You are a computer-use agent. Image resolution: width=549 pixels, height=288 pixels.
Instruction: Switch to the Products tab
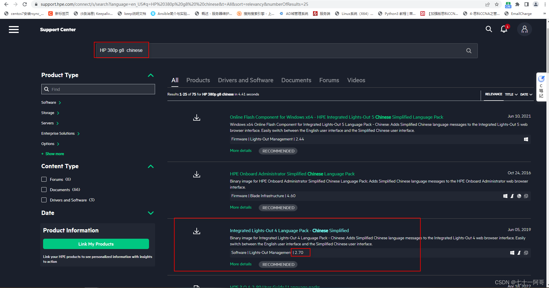(x=198, y=80)
